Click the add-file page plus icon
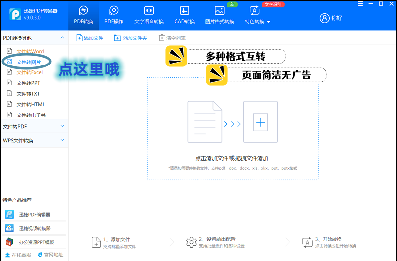Image resolution: width=397 pixels, height=261 pixels. 79,38
